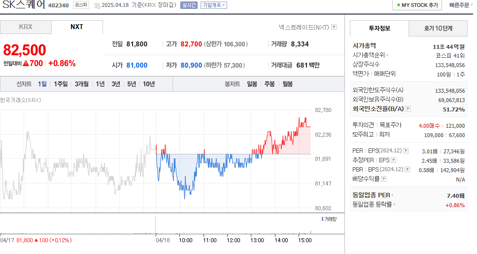Select the 투자정보 tab

point(379,28)
